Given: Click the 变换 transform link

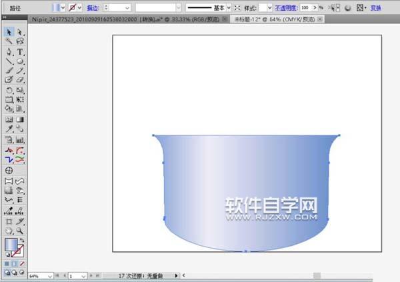Looking at the screenshot, I should [x=375, y=8].
